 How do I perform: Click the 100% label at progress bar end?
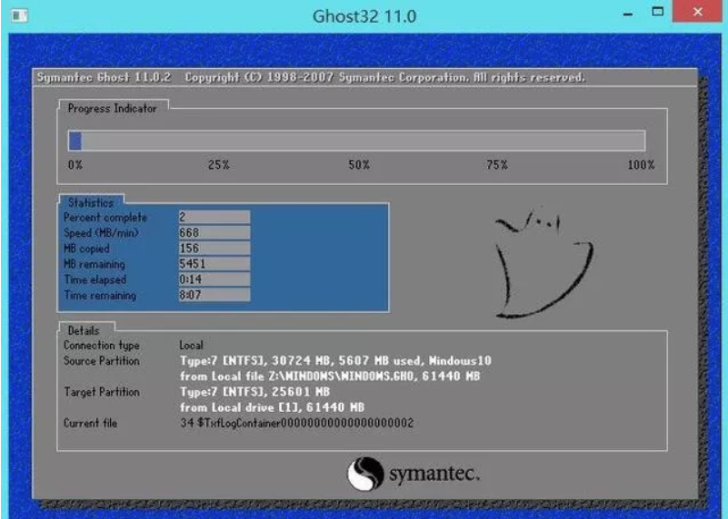(640, 165)
